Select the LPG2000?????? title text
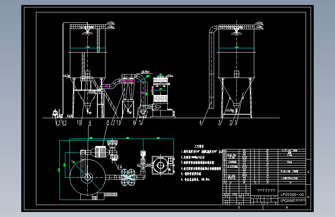335x217 pixels. coord(293,200)
